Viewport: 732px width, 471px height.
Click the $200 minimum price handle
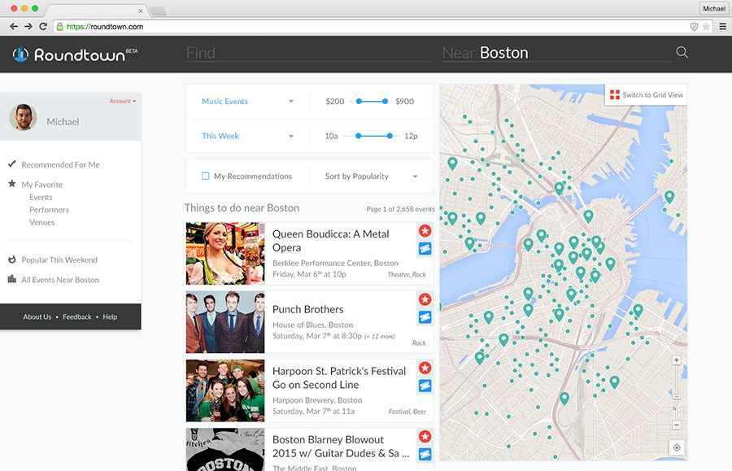[359, 102]
